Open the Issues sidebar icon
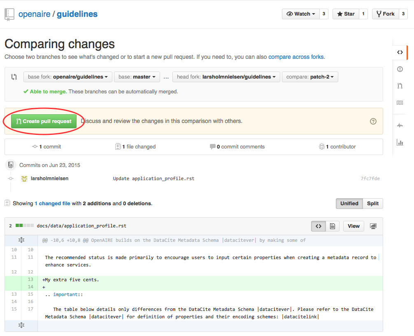The image size is (414, 336). [400, 69]
